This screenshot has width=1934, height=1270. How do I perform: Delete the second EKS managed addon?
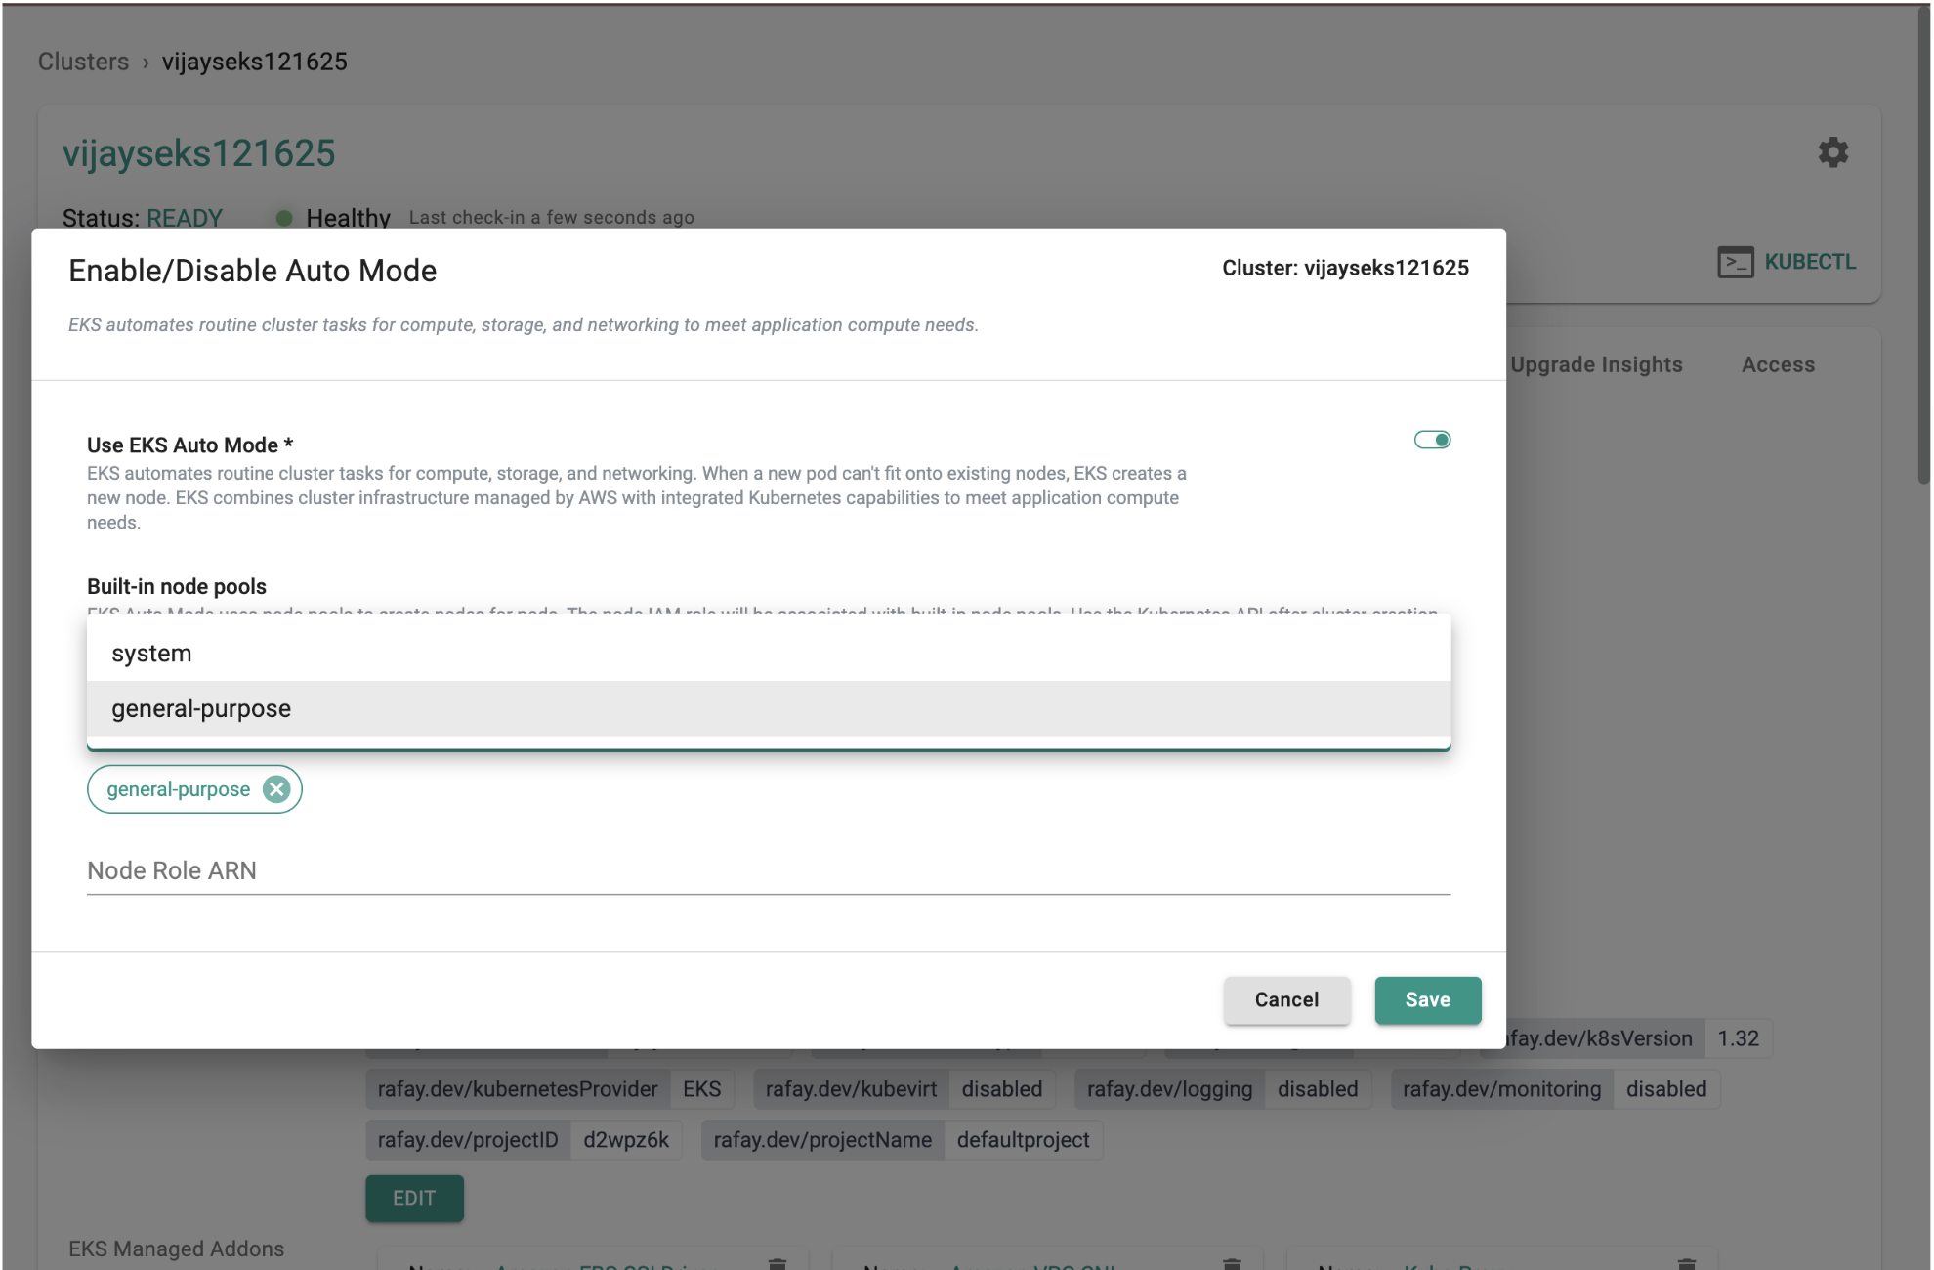click(1232, 1263)
